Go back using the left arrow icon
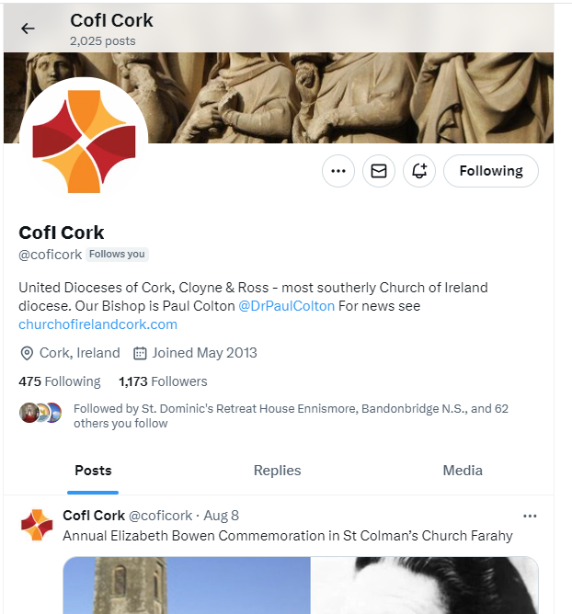The width and height of the screenshot is (572, 614). click(28, 28)
